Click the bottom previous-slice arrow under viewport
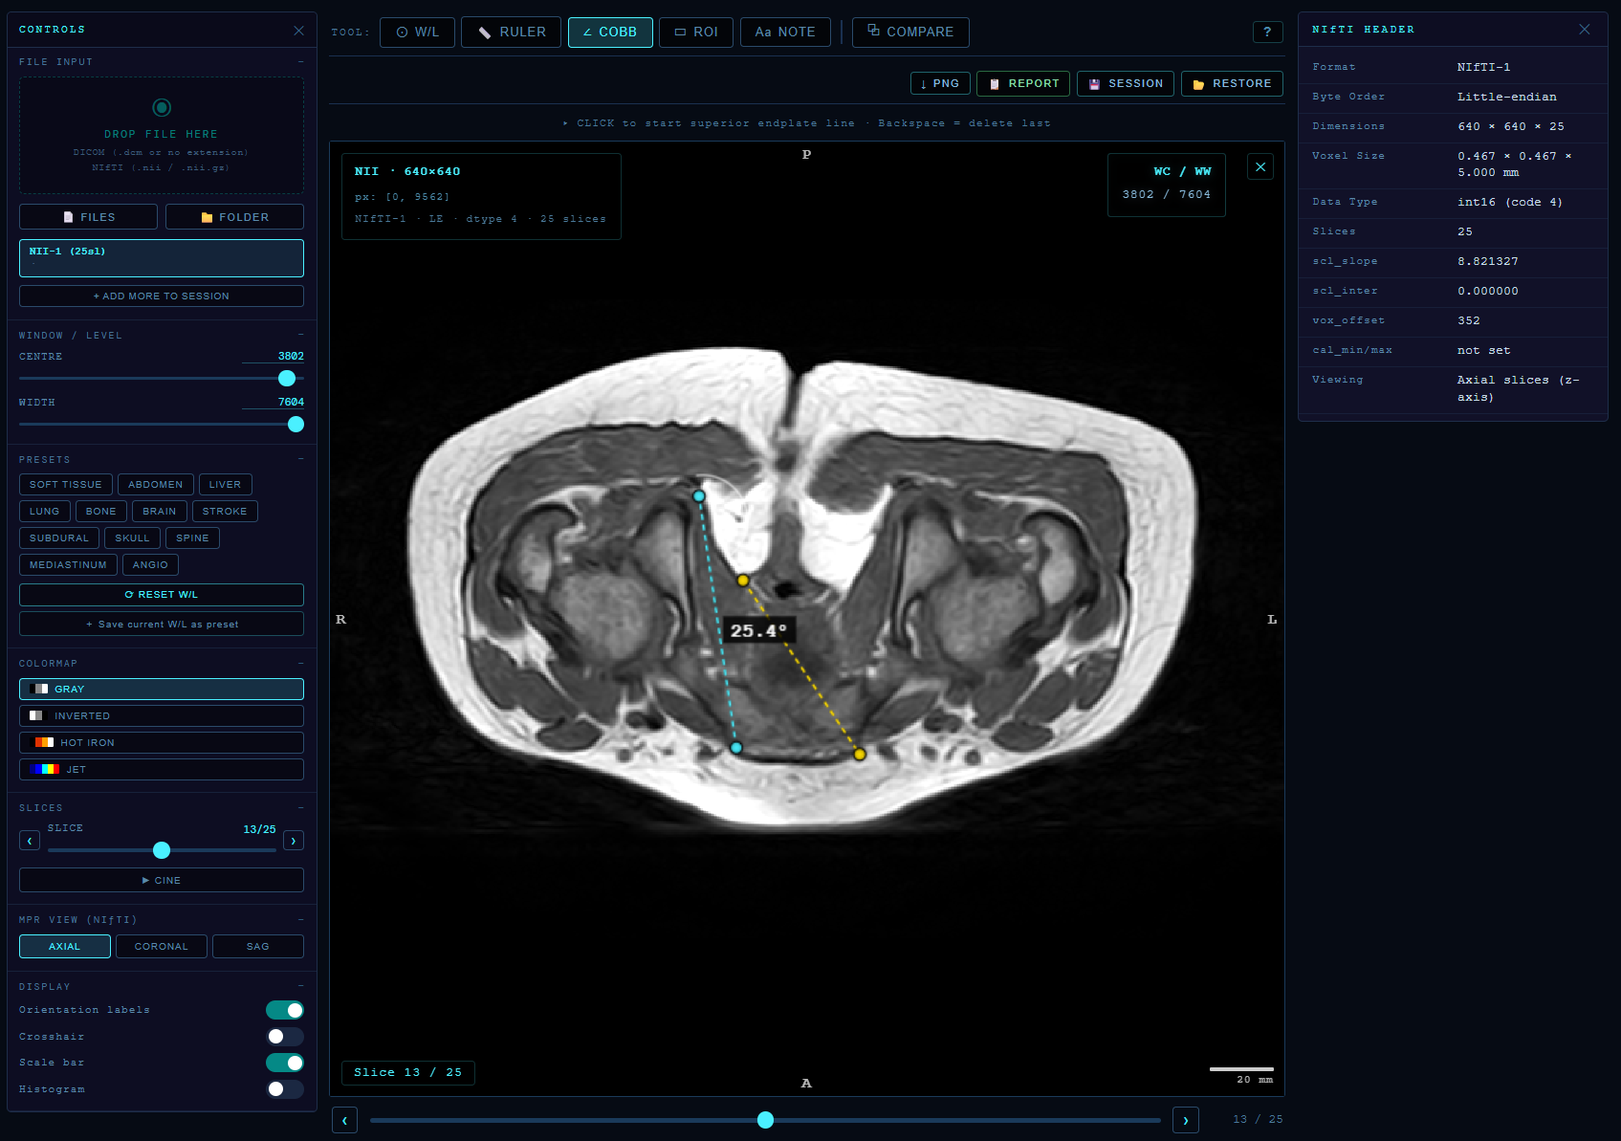Viewport: 1621px width, 1141px height. tap(345, 1120)
